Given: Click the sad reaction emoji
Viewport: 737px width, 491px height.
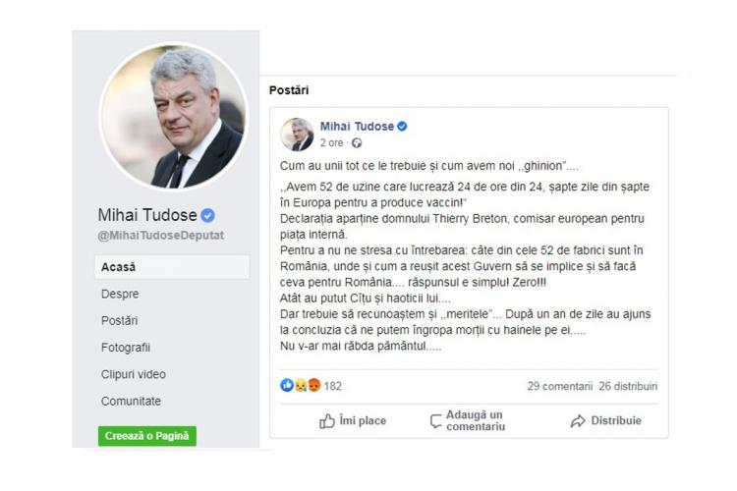Looking at the screenshot, I should tap(301, 386).
